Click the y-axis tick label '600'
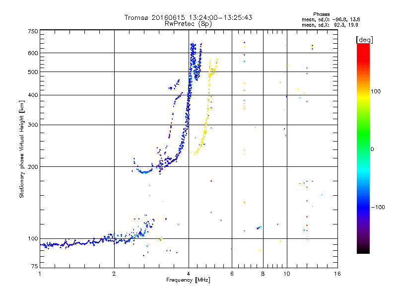The height and width of the screenshot is (298, 397). (x=33, y=53)
